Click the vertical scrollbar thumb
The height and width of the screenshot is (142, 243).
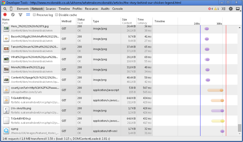(x=240, y=128)
